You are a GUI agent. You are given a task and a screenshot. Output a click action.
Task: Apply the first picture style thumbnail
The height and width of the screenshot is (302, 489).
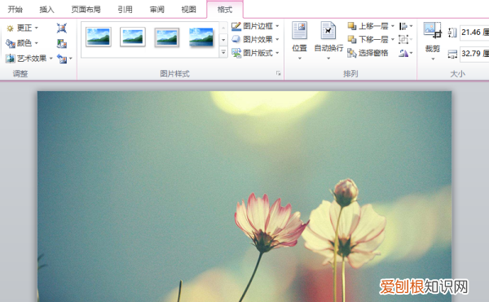pos(99,37)
